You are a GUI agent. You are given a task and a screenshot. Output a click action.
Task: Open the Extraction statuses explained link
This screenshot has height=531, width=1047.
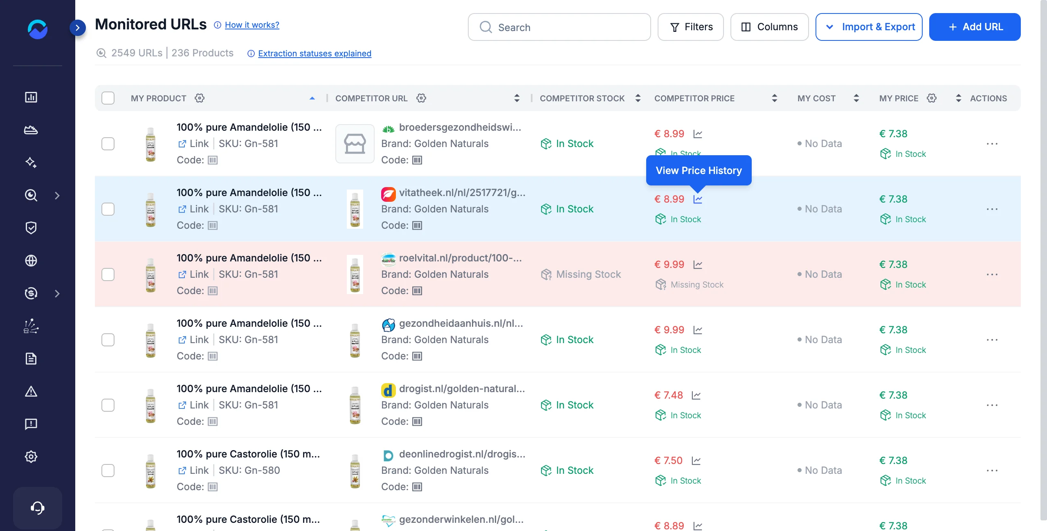point(315,54)
